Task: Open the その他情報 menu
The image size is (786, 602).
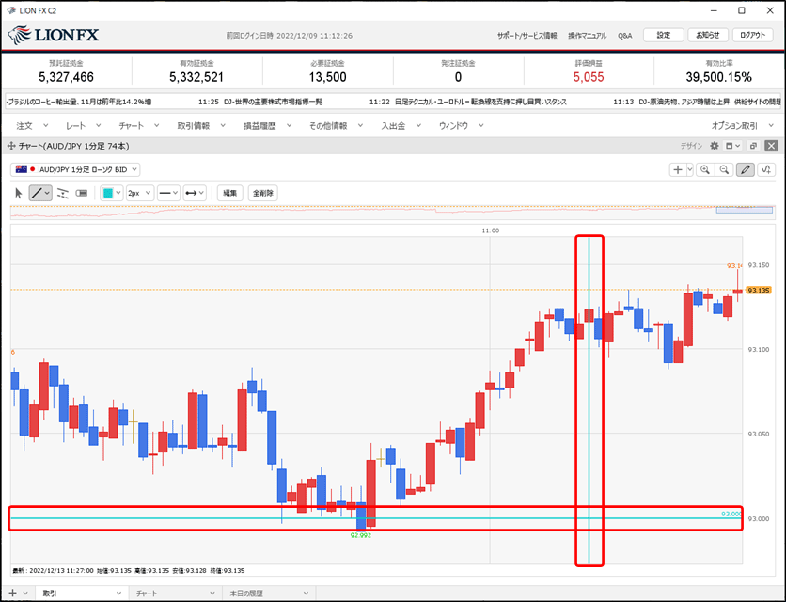Action: [x=336, y=126]
